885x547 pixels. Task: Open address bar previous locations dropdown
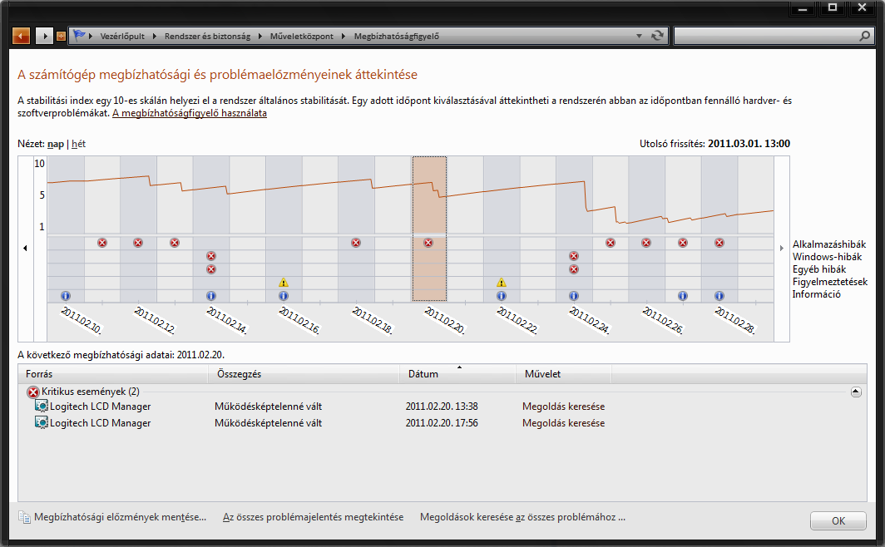(x=639, y=36)
